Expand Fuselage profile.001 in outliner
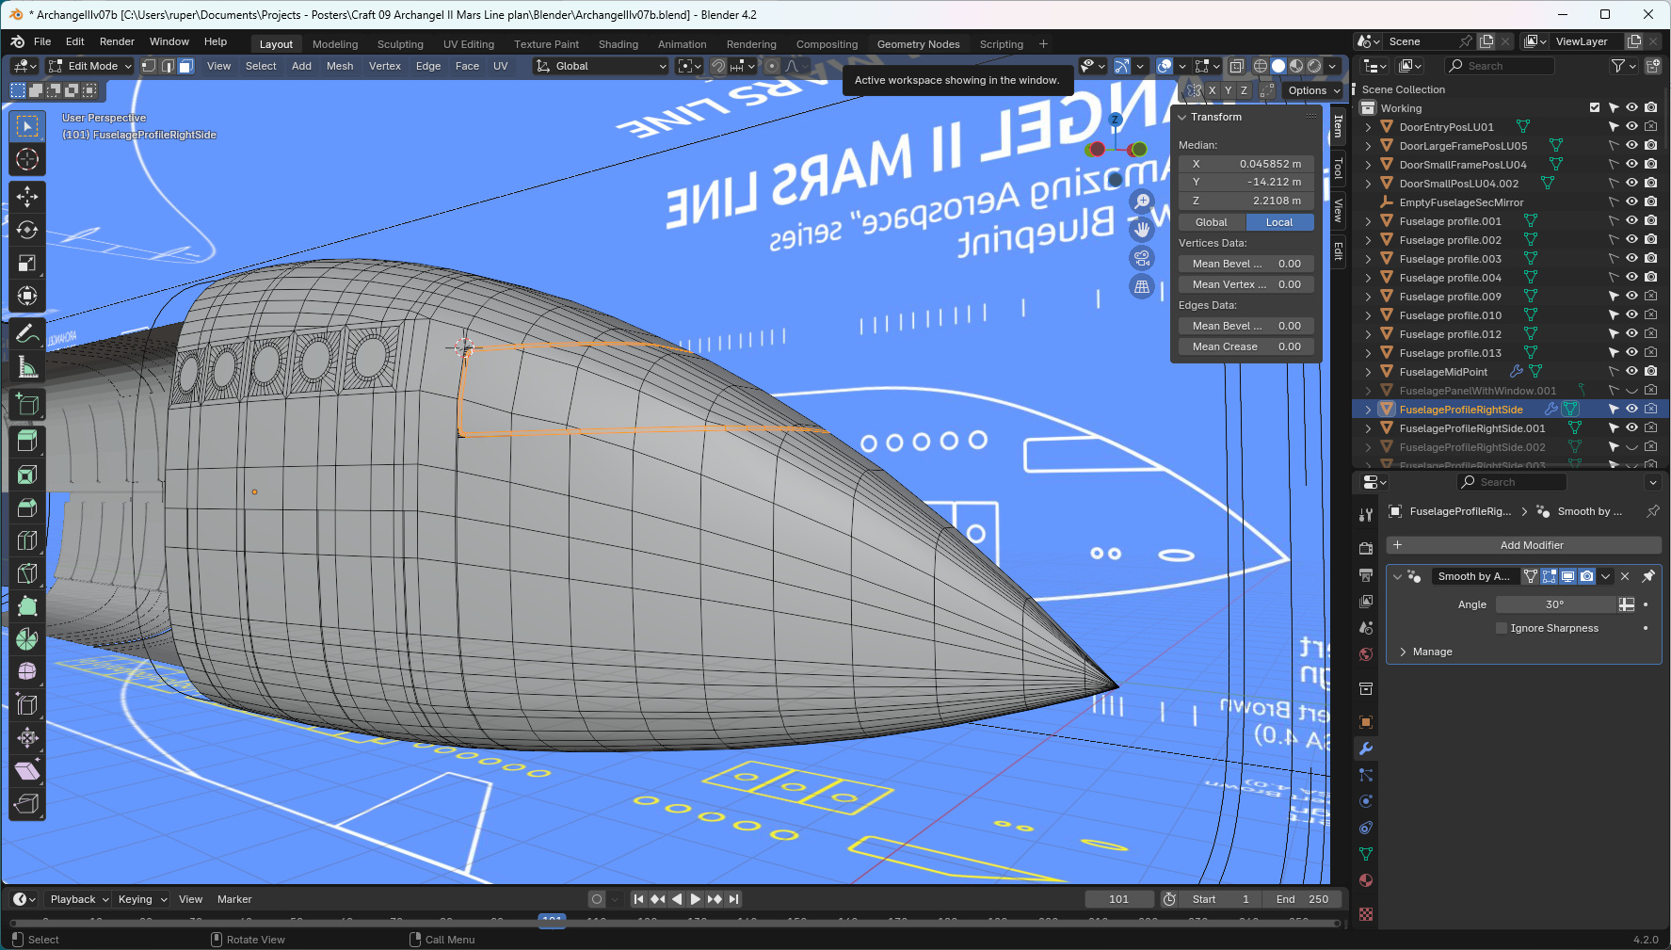 [1368, 221]
